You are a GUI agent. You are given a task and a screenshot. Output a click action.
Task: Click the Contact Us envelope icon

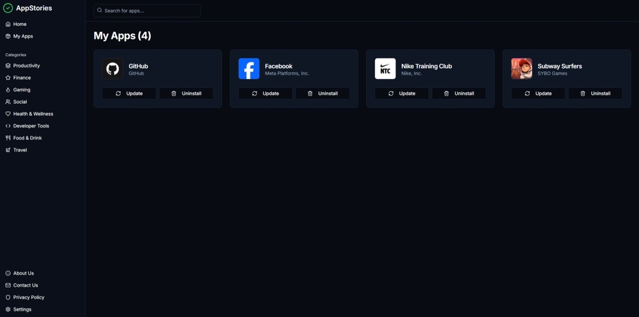pyautogui.click(x=8, y=285)
